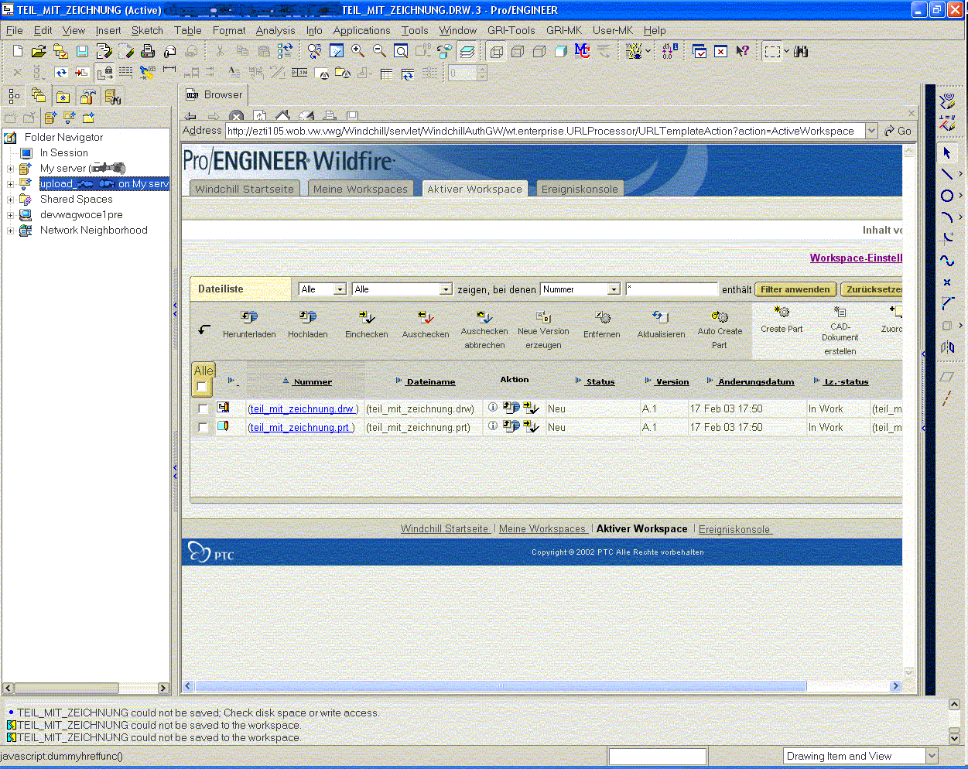
Task: Select the arrow pointer tool in right toolbar
Action: pos(947,153)
